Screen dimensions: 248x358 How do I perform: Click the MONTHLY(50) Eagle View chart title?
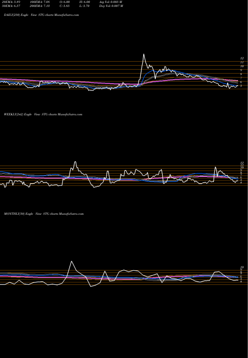(44, 214)
